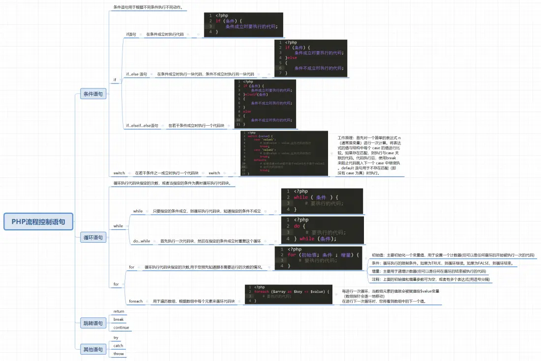Select the while child node with description
This screenshot has height=361, width=541.
click(138, 211)
